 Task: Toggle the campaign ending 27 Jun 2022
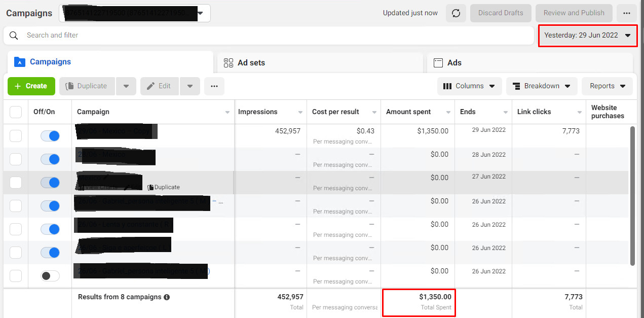pos(50,183)
